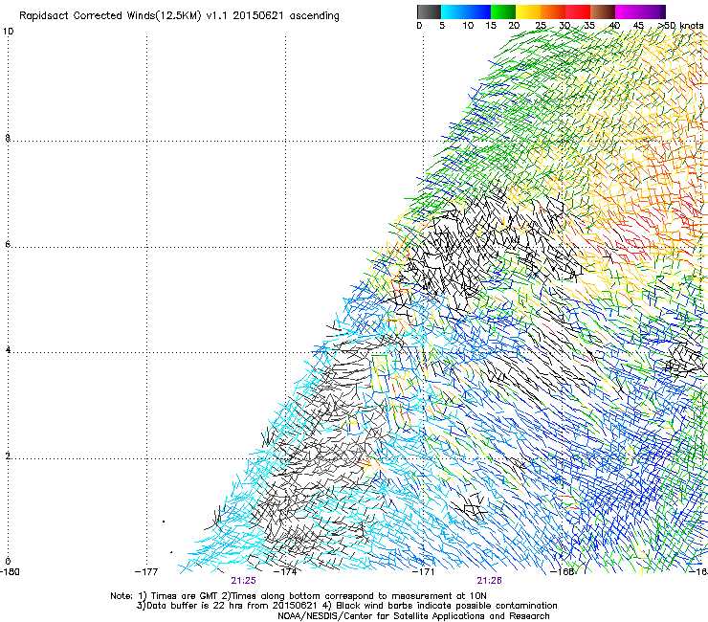Viewport: 708px width, 622px height.
Task: Click the latitude '4' axis label
Action: [8, 350]
